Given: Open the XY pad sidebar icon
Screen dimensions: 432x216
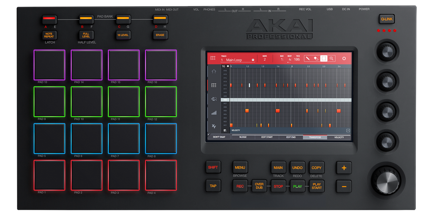Looking at the screenshot, I should pos(214,126).
